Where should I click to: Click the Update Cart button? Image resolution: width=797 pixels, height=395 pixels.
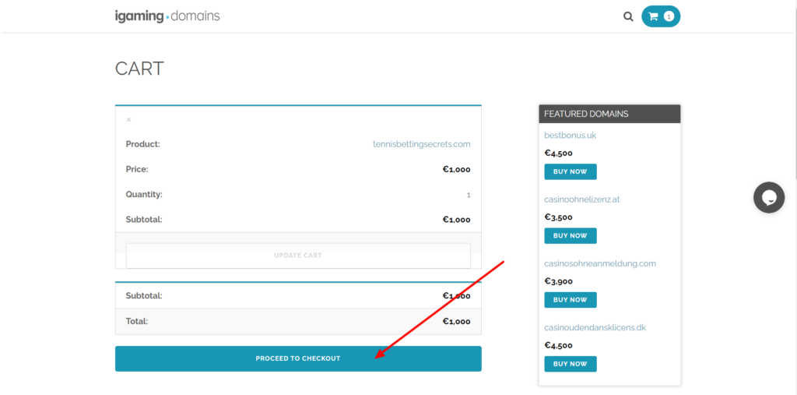click(x=298, y=256)
